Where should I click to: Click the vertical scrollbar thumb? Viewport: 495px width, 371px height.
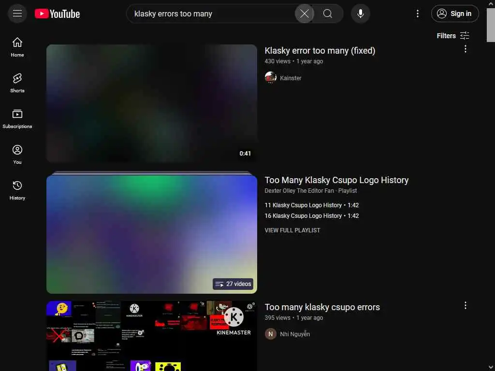coord(491,25)
